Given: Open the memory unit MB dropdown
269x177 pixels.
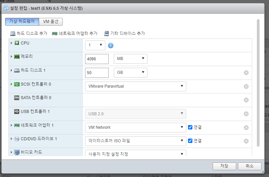Looking at the screenshot, I should coord(131,59).
